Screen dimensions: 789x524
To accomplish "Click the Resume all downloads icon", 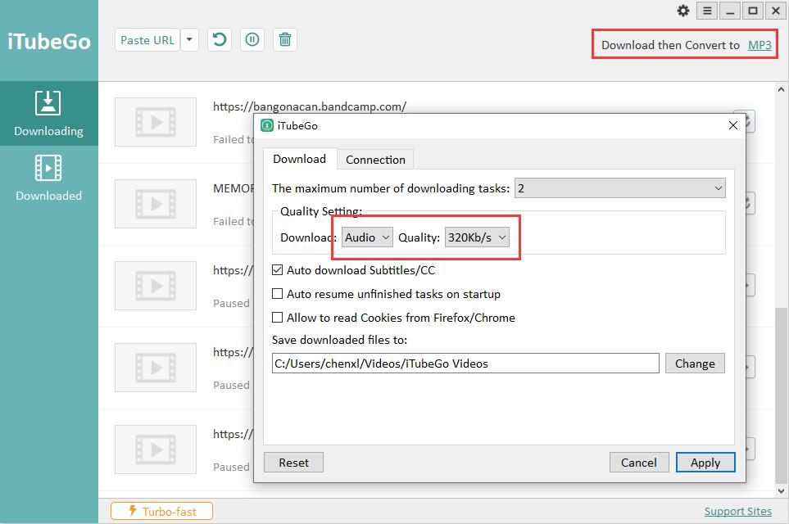I will click(220, 40).
